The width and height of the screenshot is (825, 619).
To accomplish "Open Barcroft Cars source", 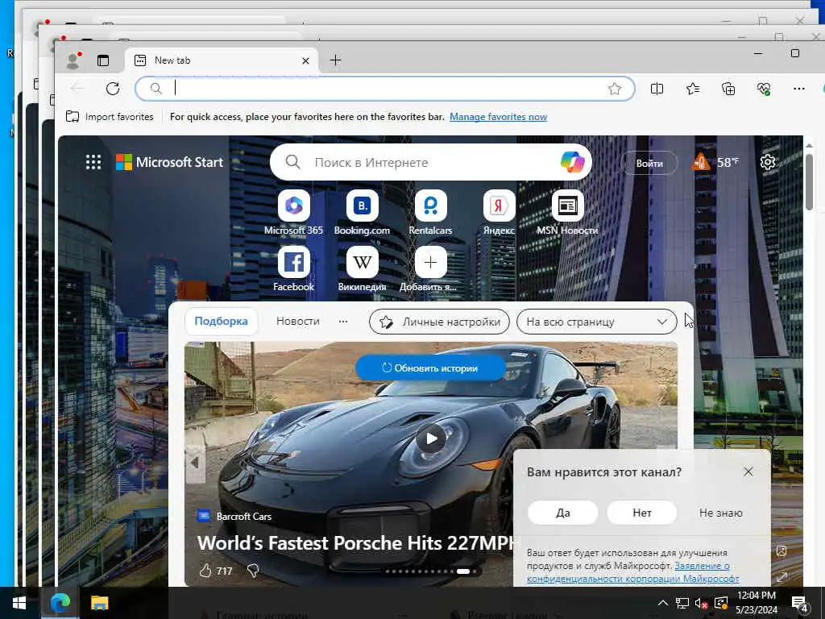I will [234, 517].
